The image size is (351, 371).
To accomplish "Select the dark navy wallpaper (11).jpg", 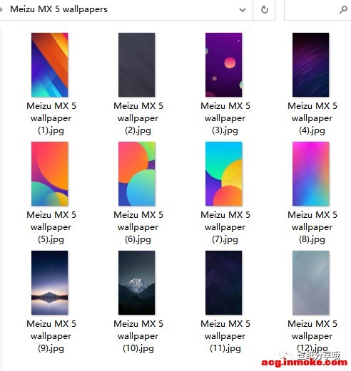I will click(223, 283).
